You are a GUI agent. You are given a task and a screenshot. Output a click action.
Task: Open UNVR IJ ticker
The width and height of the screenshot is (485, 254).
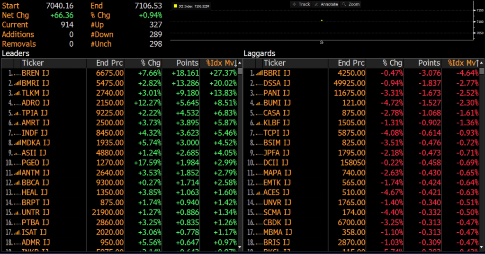tap(277, 202)
